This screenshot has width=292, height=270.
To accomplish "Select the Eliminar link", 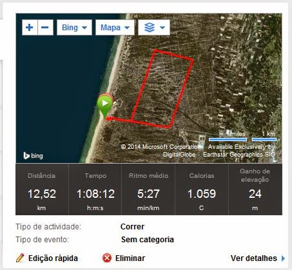I will 130,258.
